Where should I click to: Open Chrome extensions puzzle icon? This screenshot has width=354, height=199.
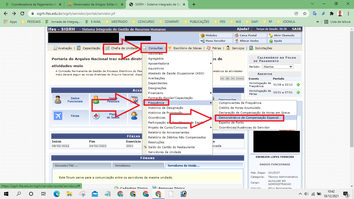(x=331, y=13)
